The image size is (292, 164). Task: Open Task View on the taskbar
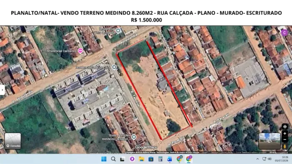(122, 159)
